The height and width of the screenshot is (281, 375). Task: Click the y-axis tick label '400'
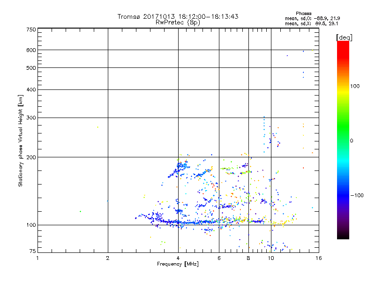(x=31, y=89)
